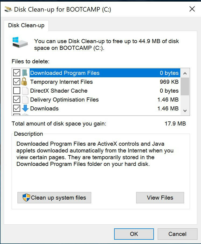Click the blue arrow Downloads icon
The height and width of the screenshot is (244, 201).
(x=25, y=108)
